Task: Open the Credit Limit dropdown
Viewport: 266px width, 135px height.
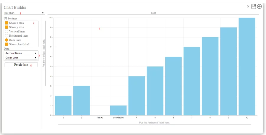Action: (21, 58)
